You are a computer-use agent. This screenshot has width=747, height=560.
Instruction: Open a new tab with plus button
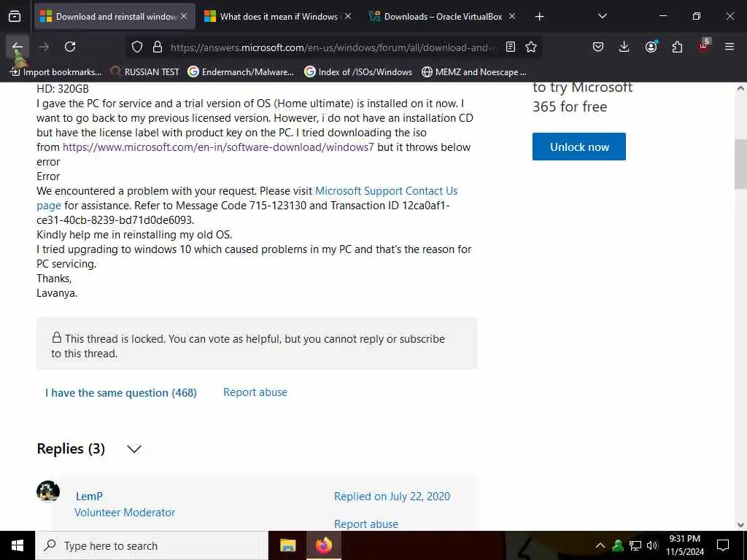pos(539,17)
